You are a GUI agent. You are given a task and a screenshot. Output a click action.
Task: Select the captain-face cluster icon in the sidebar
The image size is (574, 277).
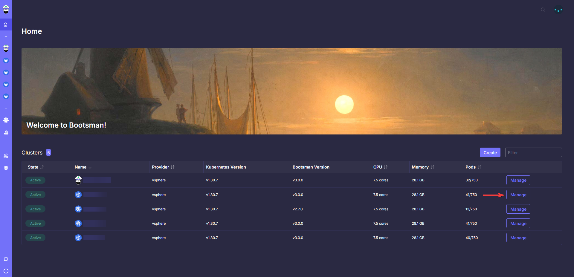(x=6, y=48)
